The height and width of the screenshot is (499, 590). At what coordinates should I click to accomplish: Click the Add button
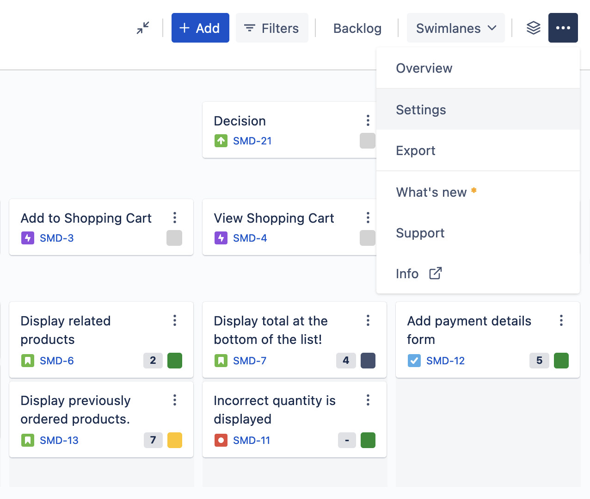[x=200, y=28]
